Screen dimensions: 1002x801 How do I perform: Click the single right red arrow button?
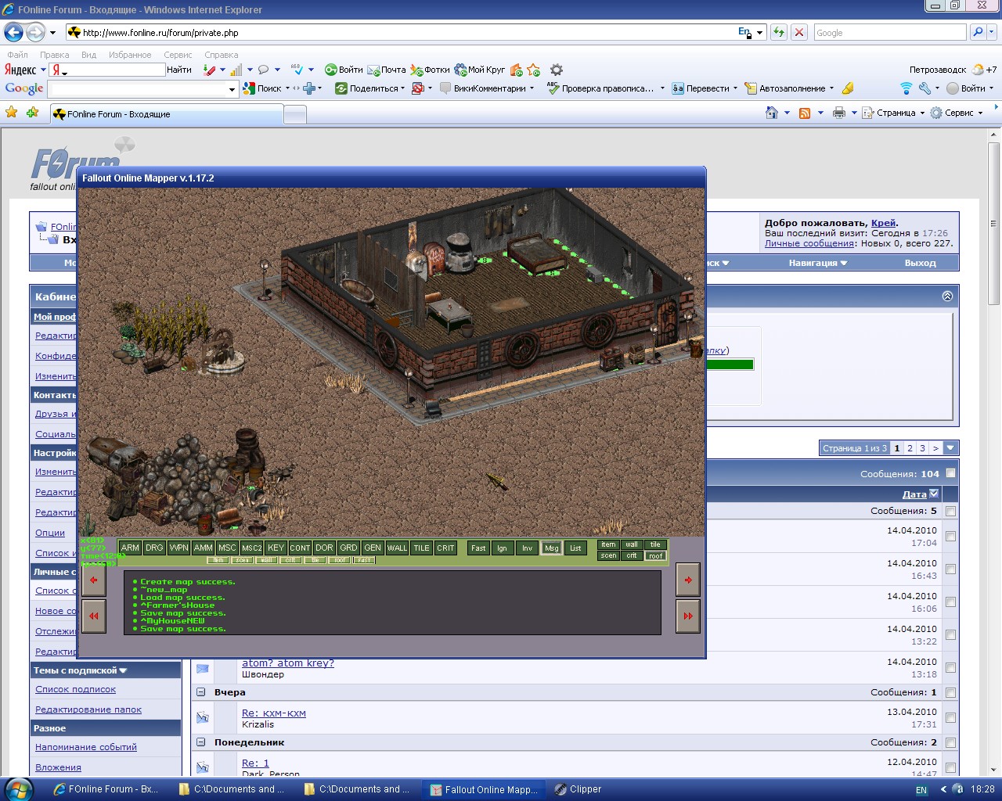pyautogui.click(x=688, y=580)
